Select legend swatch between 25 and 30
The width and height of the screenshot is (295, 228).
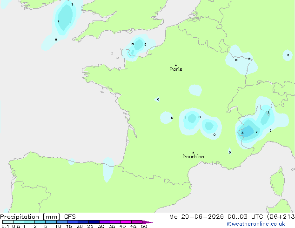coord(94,222)
